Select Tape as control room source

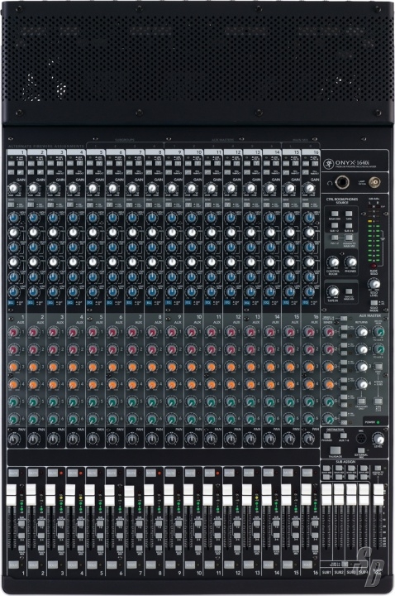[349, 214]
